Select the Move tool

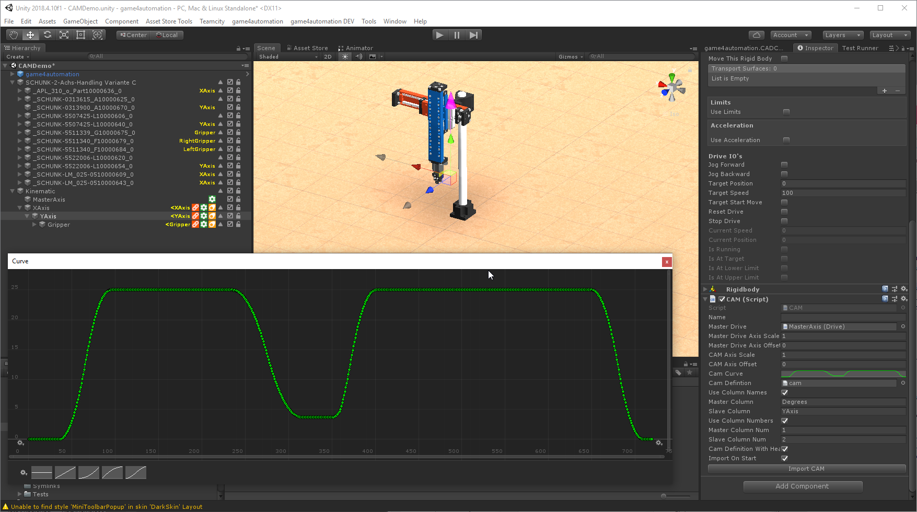click(30, 35)
